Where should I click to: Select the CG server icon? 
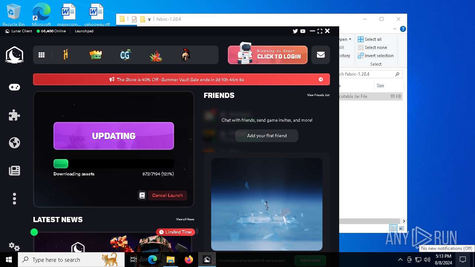click(126, 55)
